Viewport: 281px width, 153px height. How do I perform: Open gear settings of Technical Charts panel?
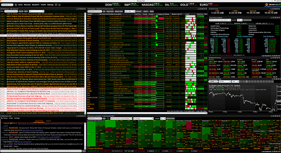click(x=278, y=79)
